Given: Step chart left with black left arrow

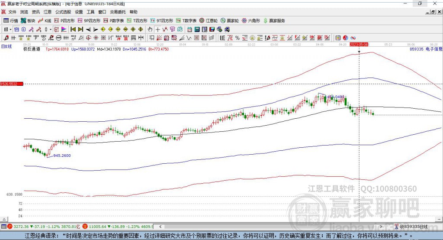Looking at the screenshot, I should click(x=88, y=29).
